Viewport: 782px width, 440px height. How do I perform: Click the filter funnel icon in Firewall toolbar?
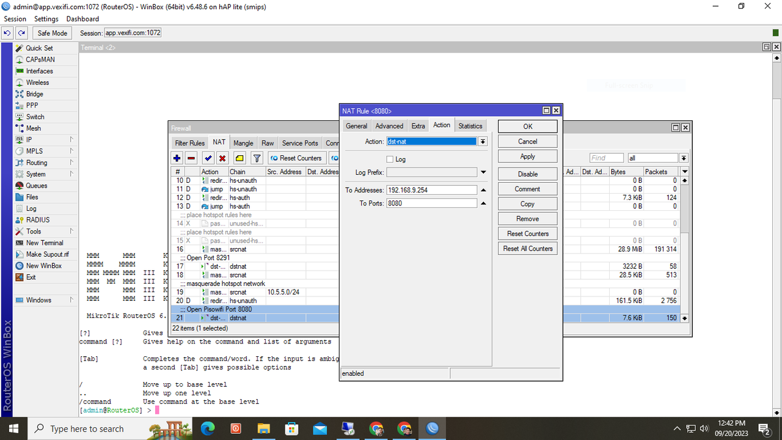(257, 158)
